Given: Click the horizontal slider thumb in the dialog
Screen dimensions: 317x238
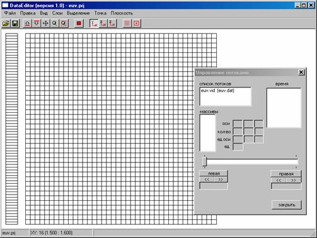Looking at the screenshot, I should point(204,162).
